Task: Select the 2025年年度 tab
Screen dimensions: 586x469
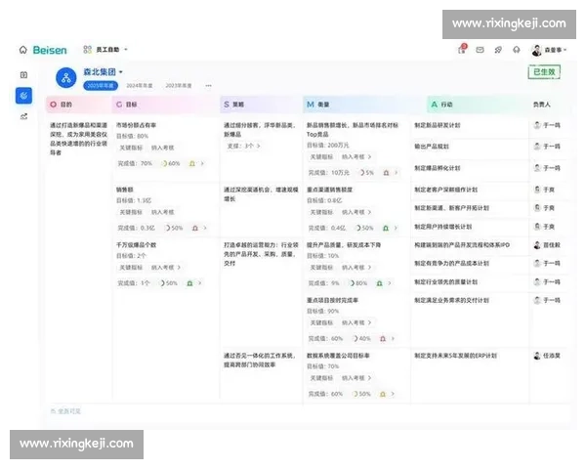Action: [x=101, y=86]
